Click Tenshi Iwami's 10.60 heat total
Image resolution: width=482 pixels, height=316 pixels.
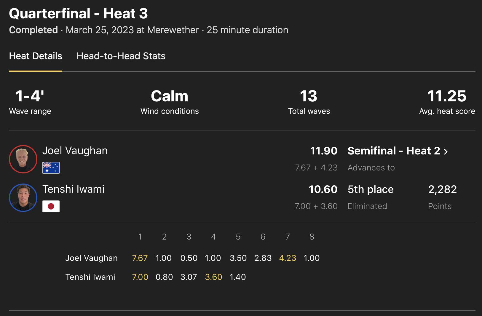coord(323,189)
